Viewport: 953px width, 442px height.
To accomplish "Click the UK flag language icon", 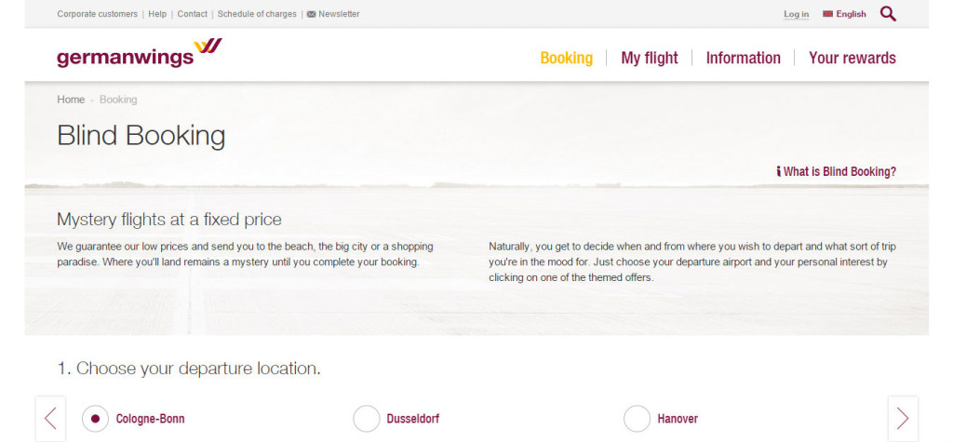I will click(x=827, y=14).
